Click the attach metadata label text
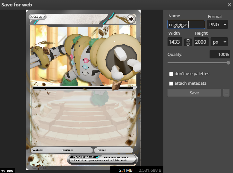The image size is (233, 173). pos(190,83)
